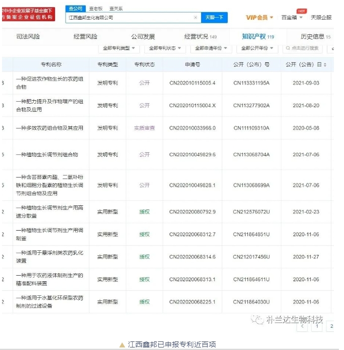Screen dimensions: 344x350
Task: Click the 公开(公布)号 column header
Action: [252, 65]
